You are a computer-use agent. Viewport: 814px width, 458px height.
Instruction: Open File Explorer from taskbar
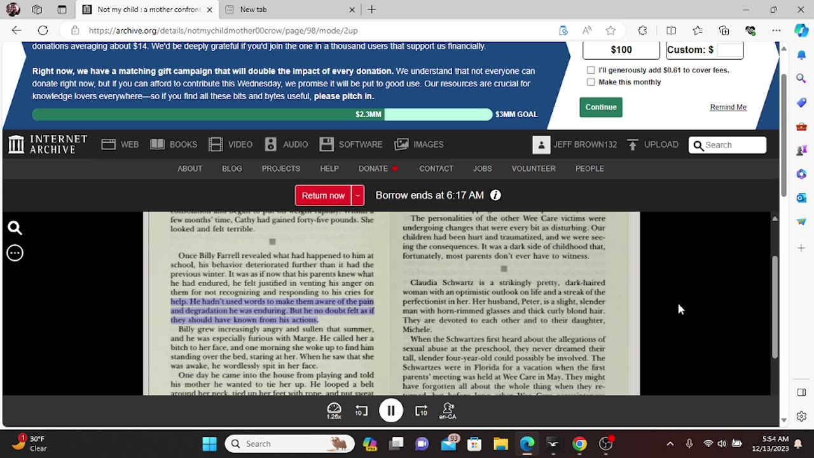point(500,443)
